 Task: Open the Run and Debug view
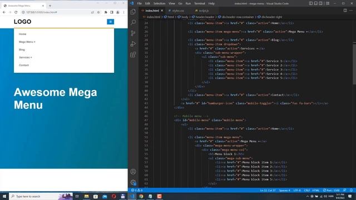click(133, 44)
